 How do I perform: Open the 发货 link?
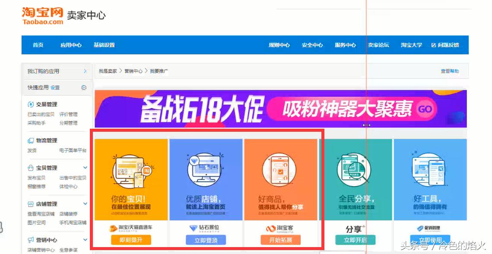[x=32, y=150]
